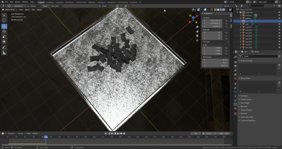Activate the Scale tool
The image size is (282, 149).
coord(4,37)
